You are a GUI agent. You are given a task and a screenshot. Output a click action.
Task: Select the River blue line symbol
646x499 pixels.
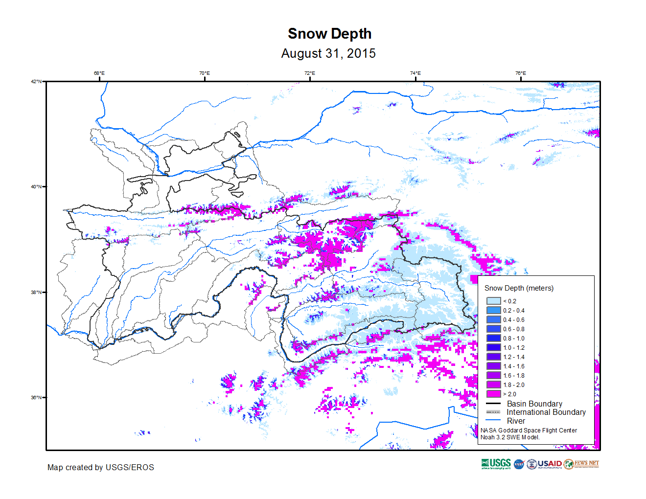[493, 420]
